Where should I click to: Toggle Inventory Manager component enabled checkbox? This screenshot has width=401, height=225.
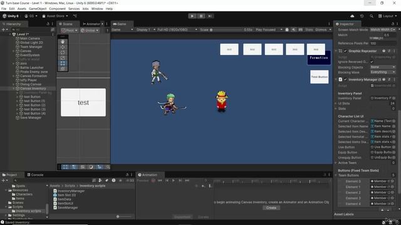click(x=345, y=79)
